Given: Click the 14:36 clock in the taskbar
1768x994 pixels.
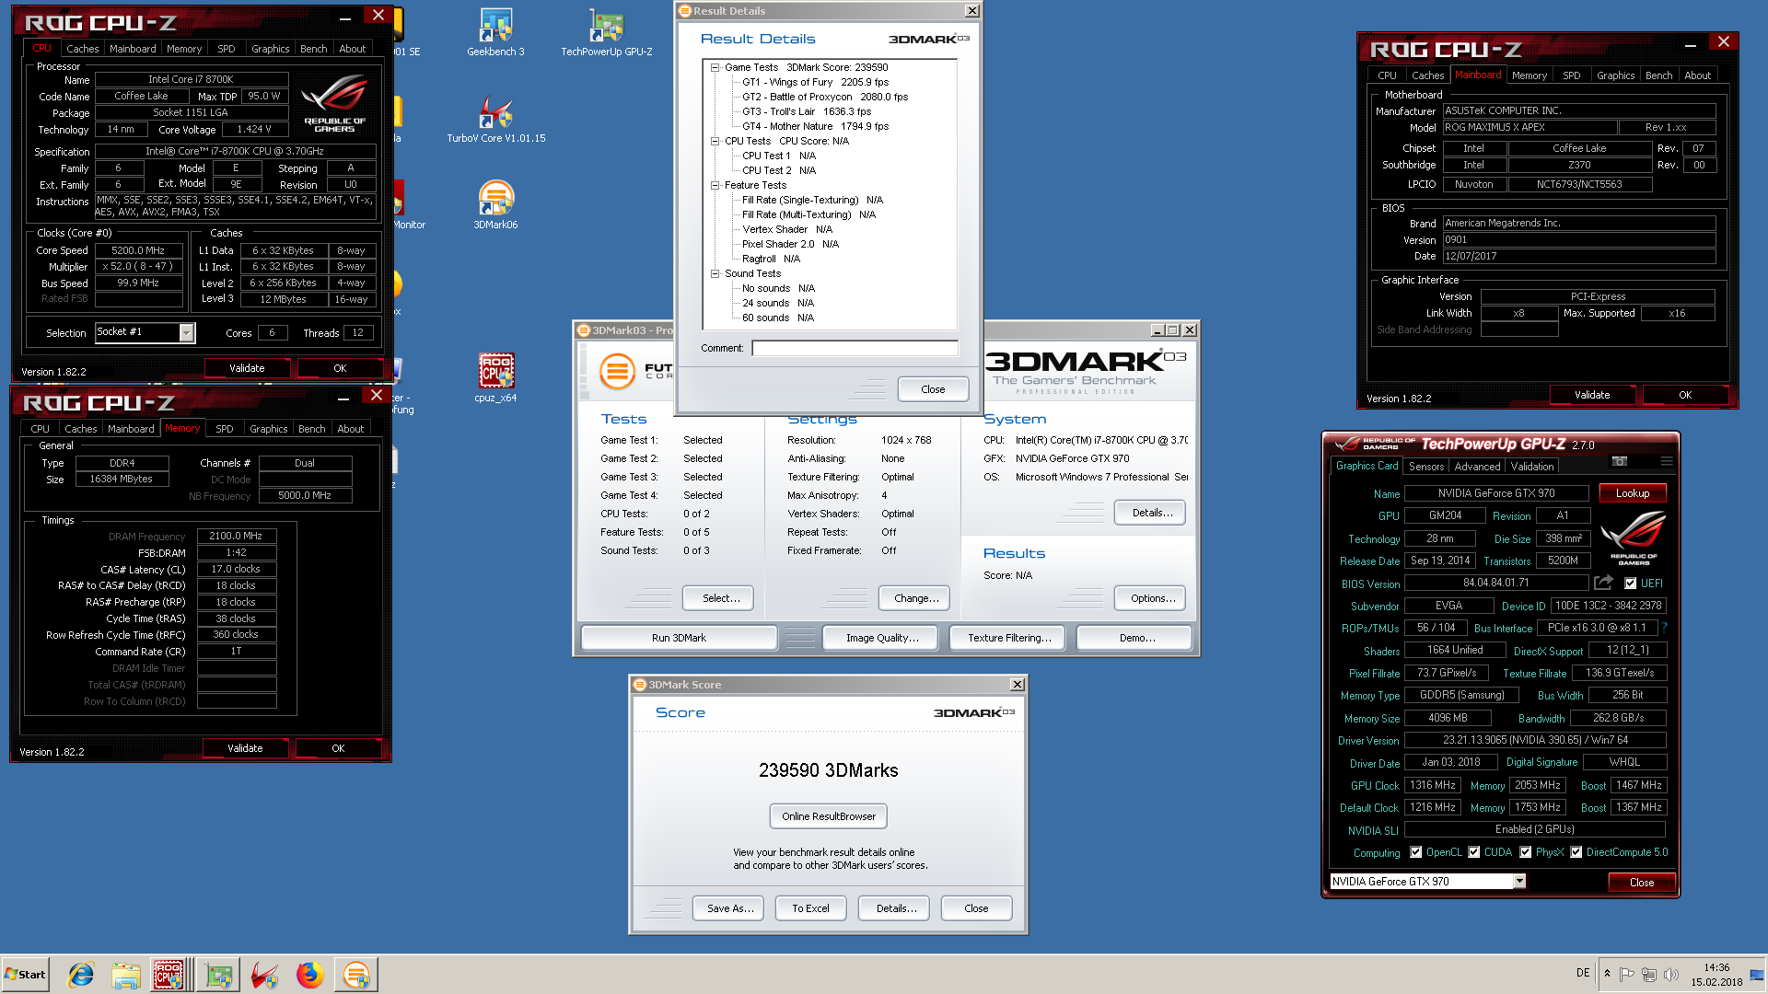Looking at the screenshot, I should 1716,967.
